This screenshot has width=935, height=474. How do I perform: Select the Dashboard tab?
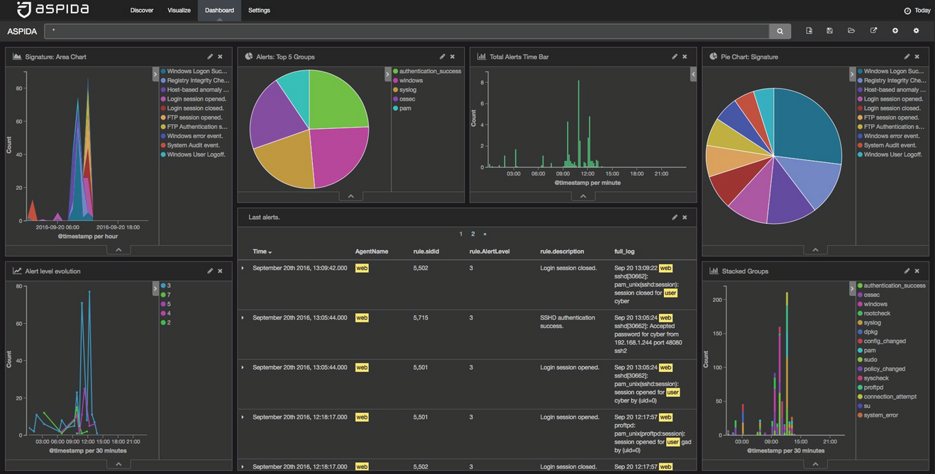[x=219, y=11]
